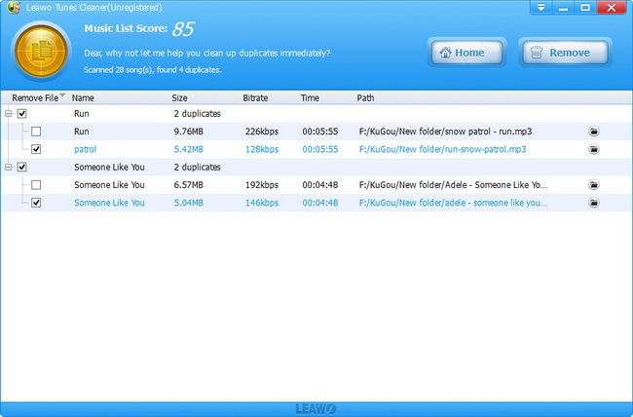
Task: Open folder for snow patrol - run.mp3
Action: click(x=593, y=132)
